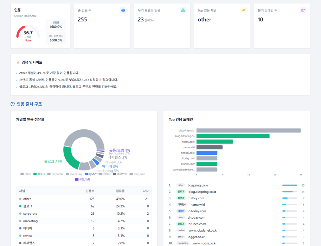Click the trending arrow icon in Top 인용 채널
The image size is (321, 246).
point(243,10)
